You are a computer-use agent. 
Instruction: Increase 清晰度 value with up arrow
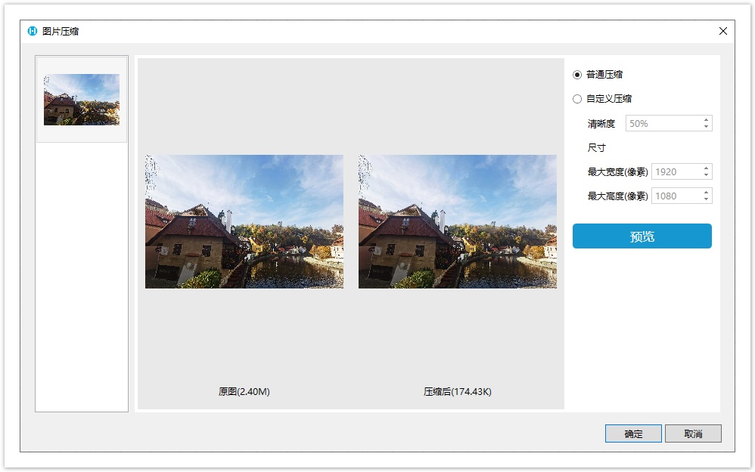coord(706,119)
